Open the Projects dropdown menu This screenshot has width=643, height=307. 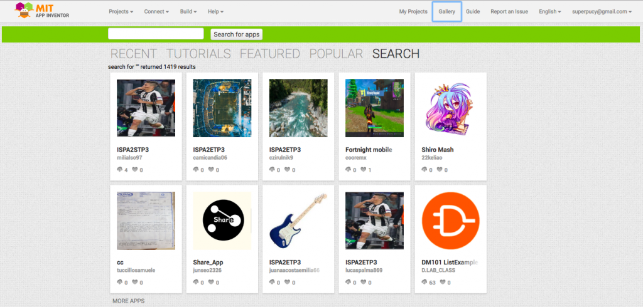pyautogui.click(x=121, y=11)
